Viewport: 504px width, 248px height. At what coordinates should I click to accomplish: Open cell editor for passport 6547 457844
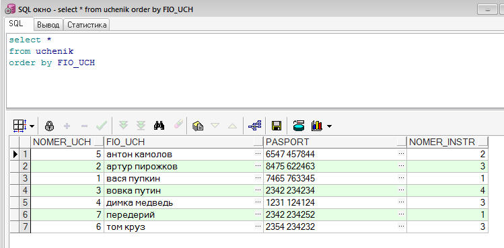click(x=401, y=154)
